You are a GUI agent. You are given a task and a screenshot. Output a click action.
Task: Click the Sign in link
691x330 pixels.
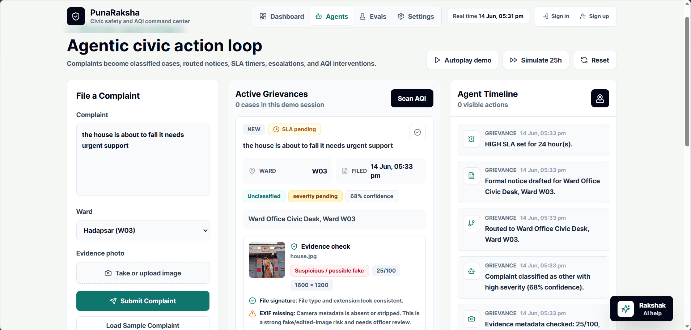tap(556, 16)
